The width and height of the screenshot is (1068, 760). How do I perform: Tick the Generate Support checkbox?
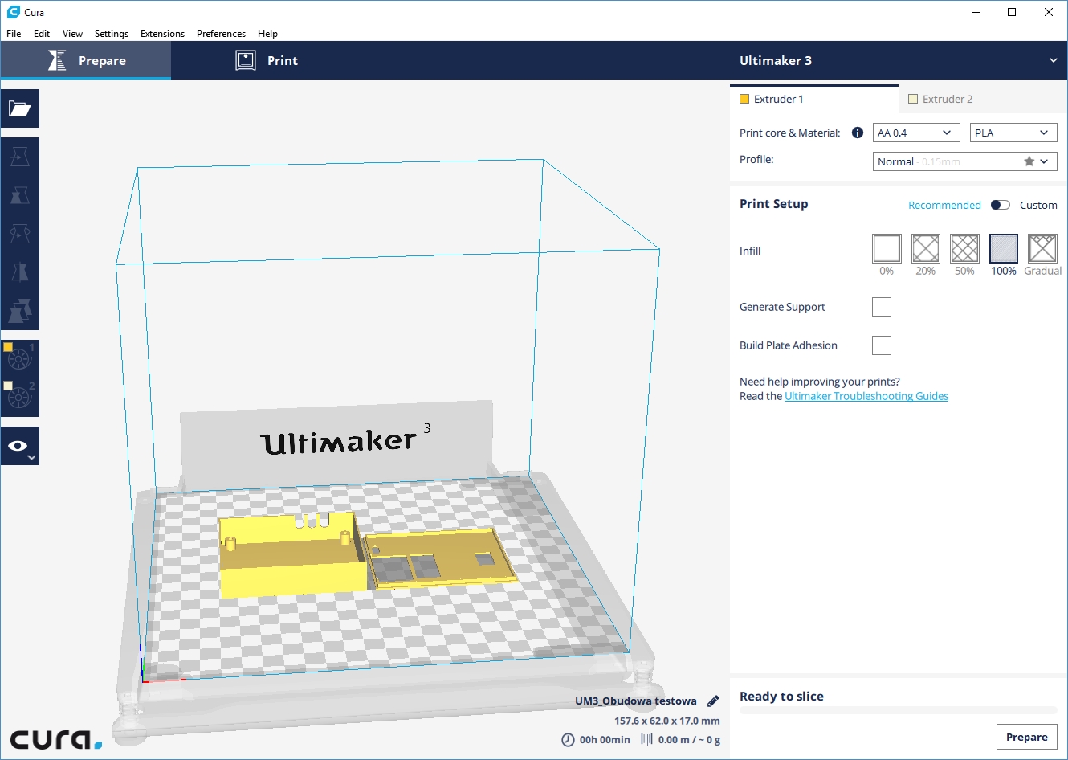pyautogui.click(x=882, y=307)
